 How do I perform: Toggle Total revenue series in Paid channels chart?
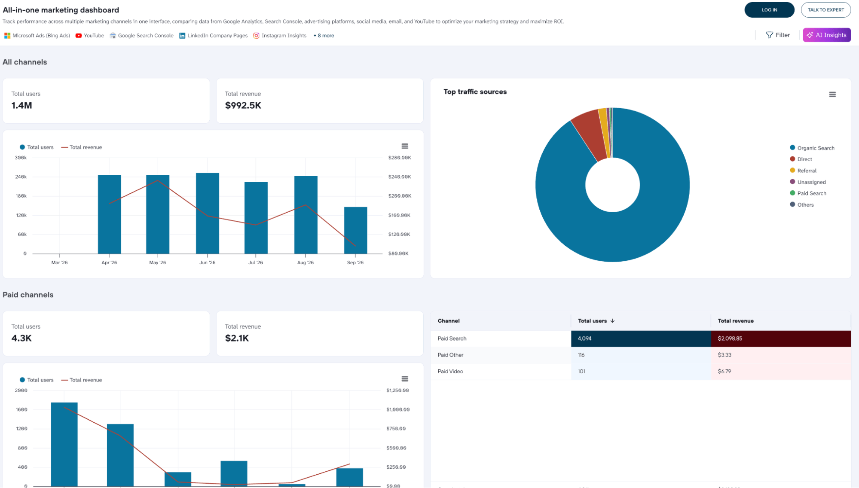tap(81, 380)
